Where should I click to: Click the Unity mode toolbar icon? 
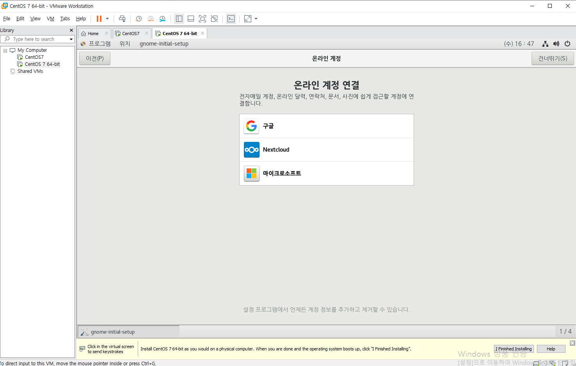coord(214,19)
